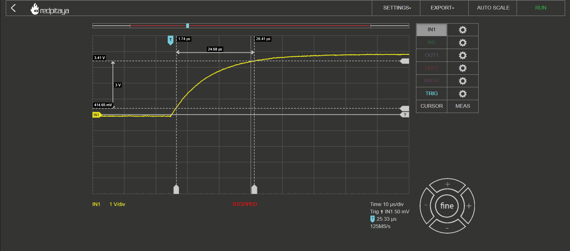Toggle the OUT1 channel on

[x=431, y=55]
